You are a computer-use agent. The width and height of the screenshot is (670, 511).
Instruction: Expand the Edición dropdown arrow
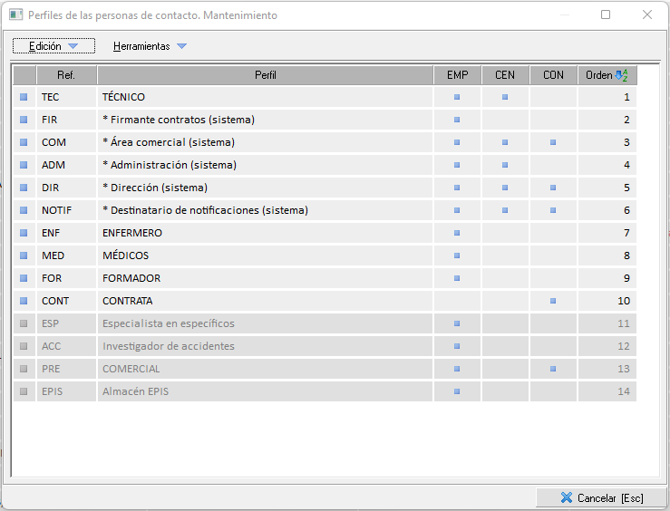tap(73, 46)
